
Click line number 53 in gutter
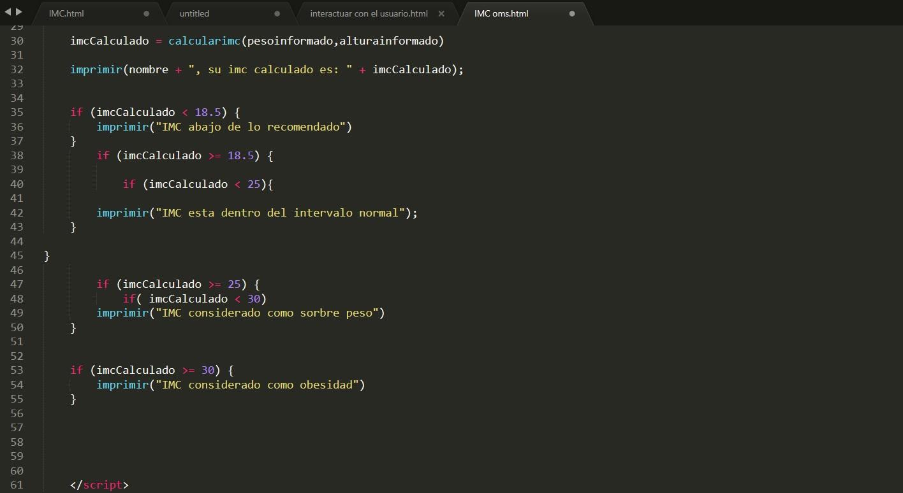click(x=17, y=370)
